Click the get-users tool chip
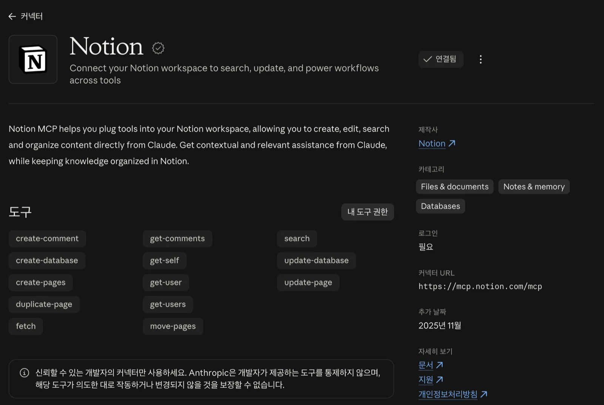The image size is (604, 405). [168, 304]
